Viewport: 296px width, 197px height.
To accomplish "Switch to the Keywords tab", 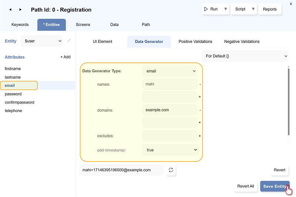I will [20, 25].
